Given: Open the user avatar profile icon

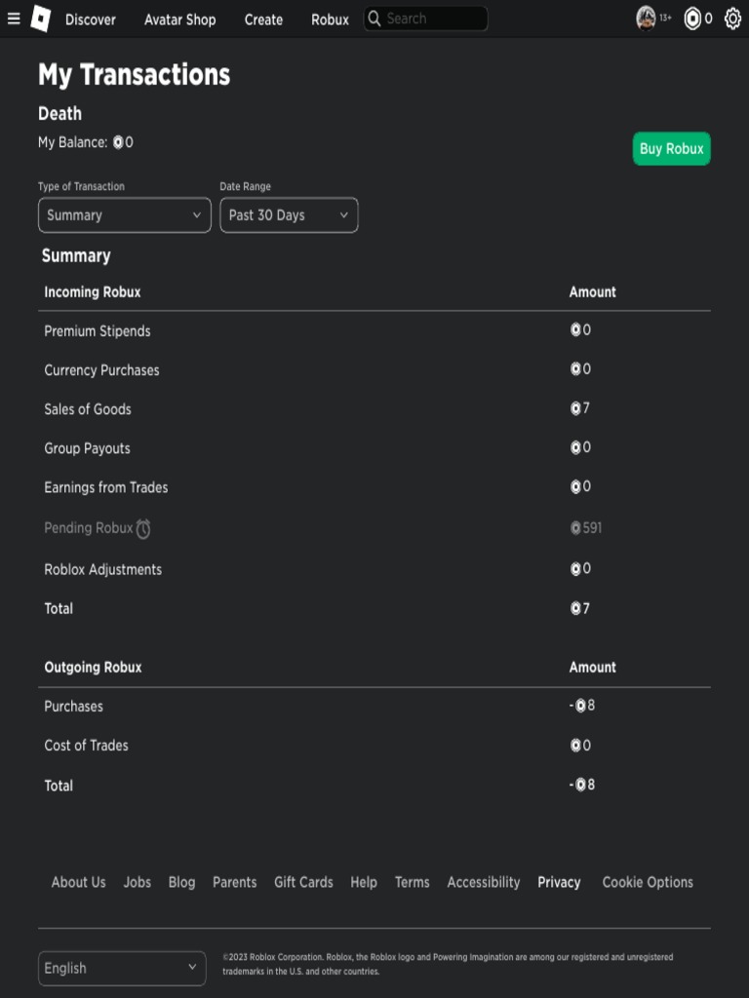Looking at the screenshot, I should [646, 19].
